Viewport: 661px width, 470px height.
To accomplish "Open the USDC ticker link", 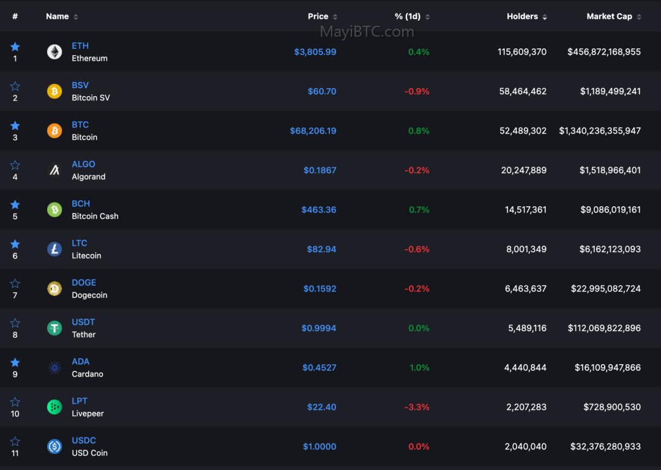I will 84,441.
